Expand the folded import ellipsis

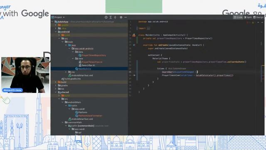[148, 28]
